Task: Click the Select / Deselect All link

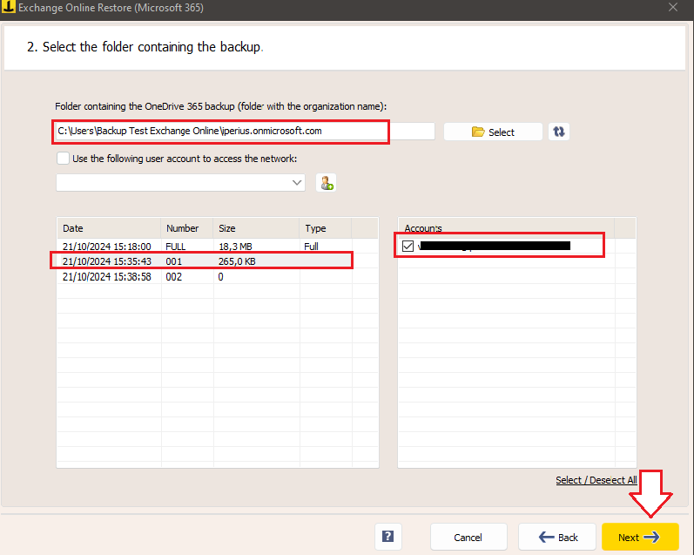Action: tap(596, 480)
